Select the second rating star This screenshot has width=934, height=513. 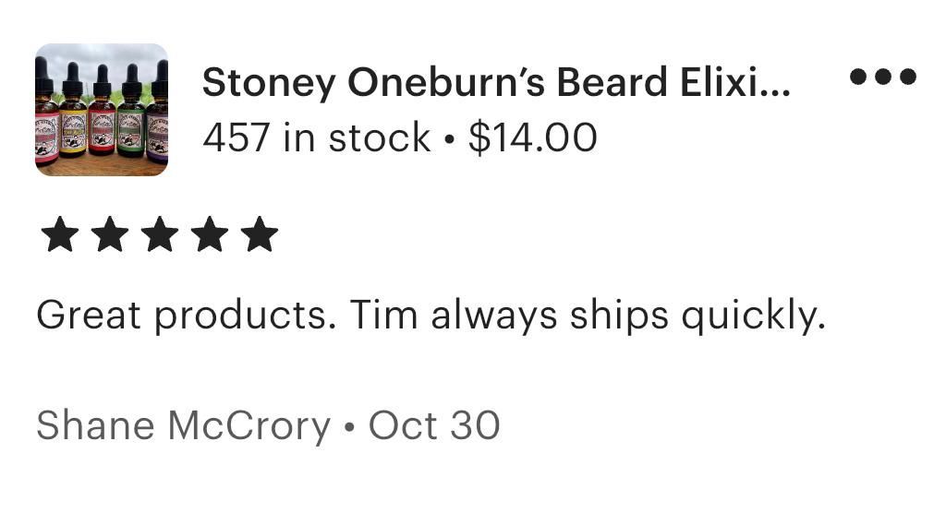110,234
